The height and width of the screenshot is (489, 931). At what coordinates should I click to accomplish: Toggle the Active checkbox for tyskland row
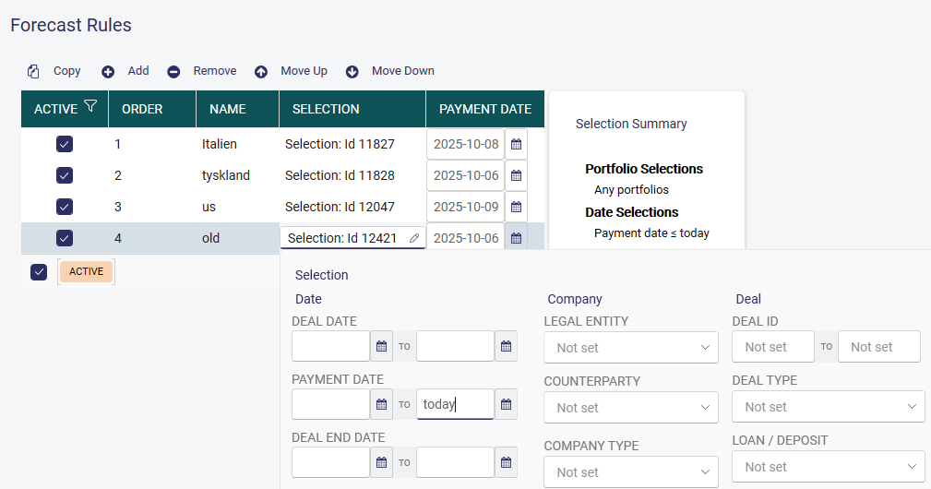coord(65,175)
